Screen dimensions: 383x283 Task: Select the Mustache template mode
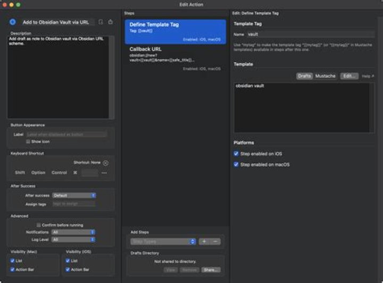coord(326,76)
